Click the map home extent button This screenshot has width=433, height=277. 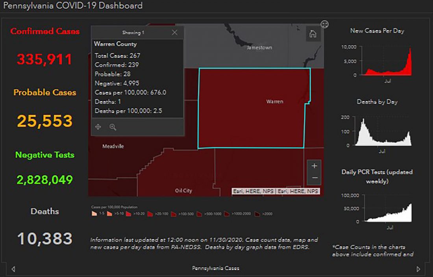[313, 34]
